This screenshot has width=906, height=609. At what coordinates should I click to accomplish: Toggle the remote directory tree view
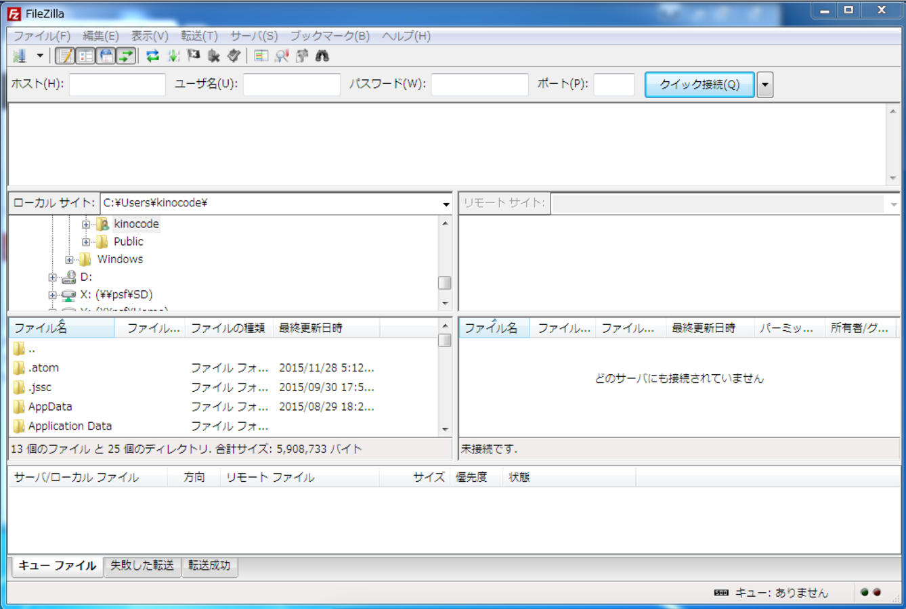click(x=106, y=56)
